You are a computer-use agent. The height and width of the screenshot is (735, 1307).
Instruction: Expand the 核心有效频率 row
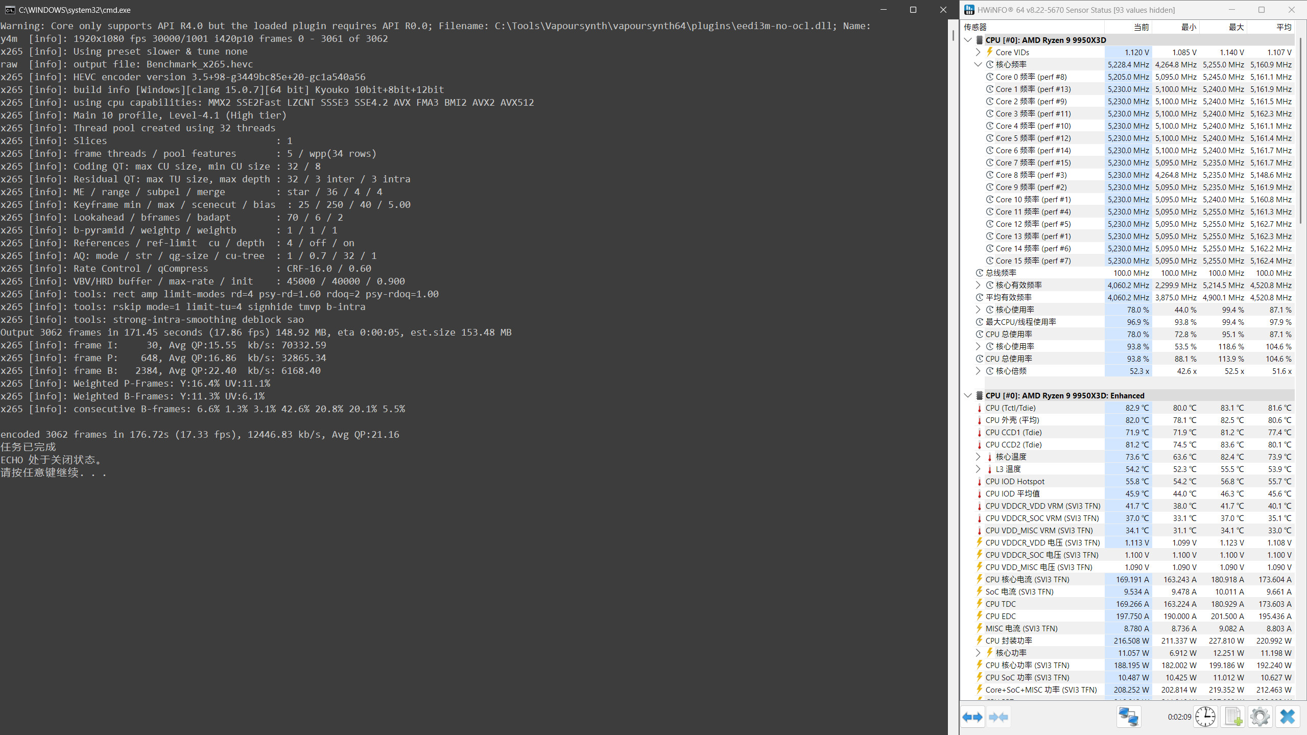tap(978, 285)
